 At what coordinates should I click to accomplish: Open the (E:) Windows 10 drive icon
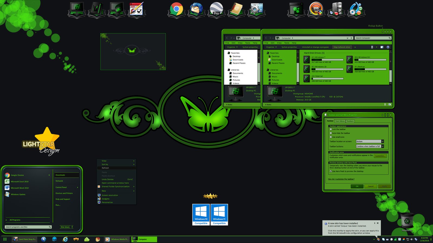pyautogui.click(x=307, y=69)
